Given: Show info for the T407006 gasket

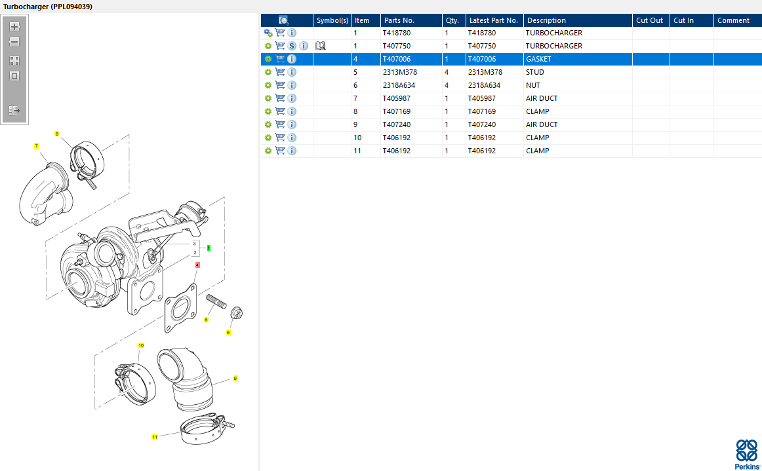Looking at the screenshot, I should tap(292, 59).
